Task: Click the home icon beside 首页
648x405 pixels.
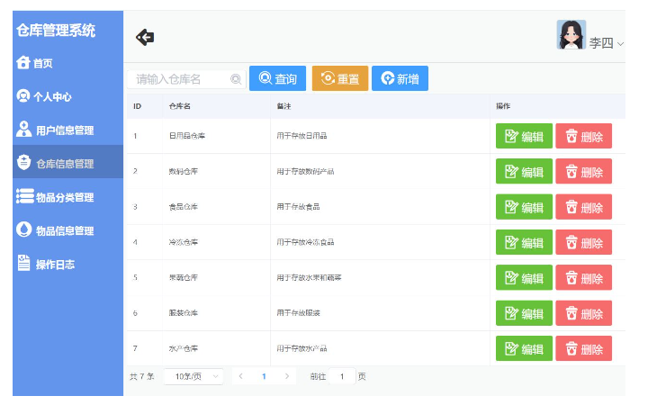Action: [x=23, y=62]
